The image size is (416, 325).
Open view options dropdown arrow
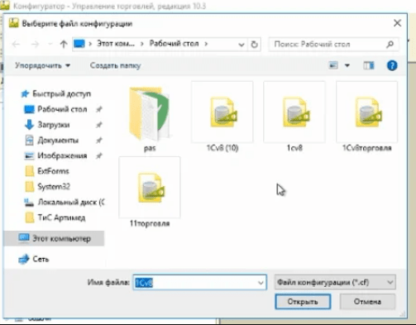point(347,65)
